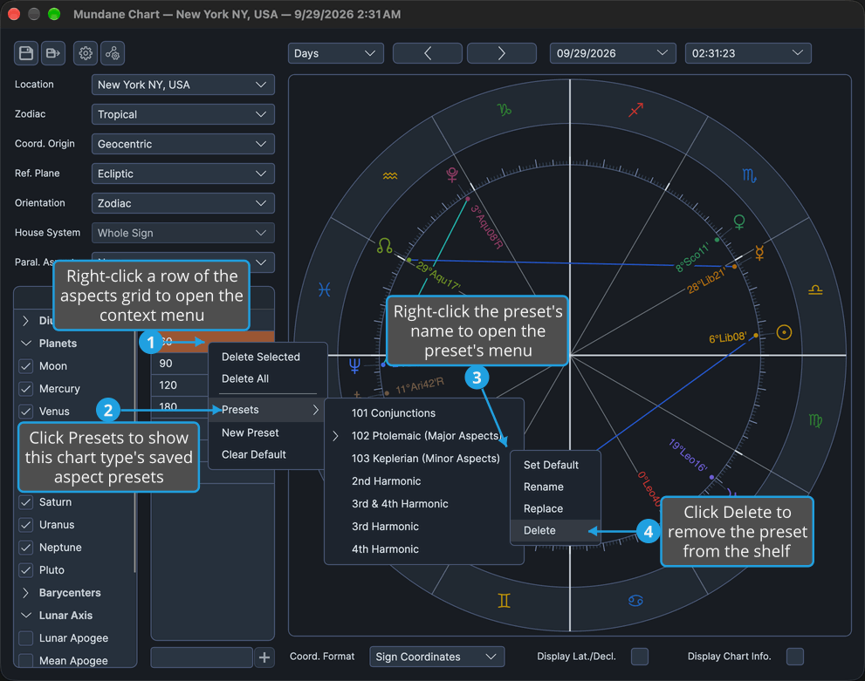Click the Virgo sign symbol
Image resolution: width=865 pixels, height=681 pixels.
click(x=815, y=420)
